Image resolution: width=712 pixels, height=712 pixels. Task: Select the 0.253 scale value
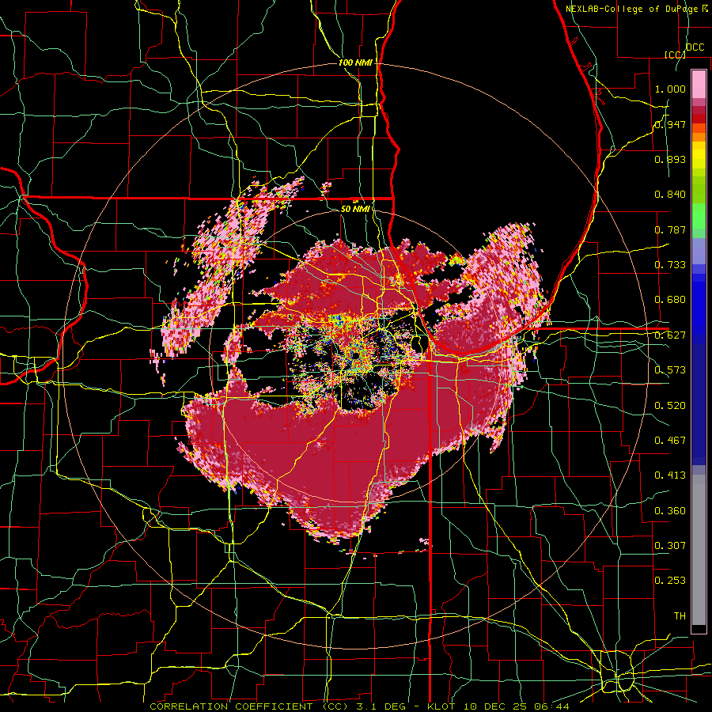pos(670,581)
